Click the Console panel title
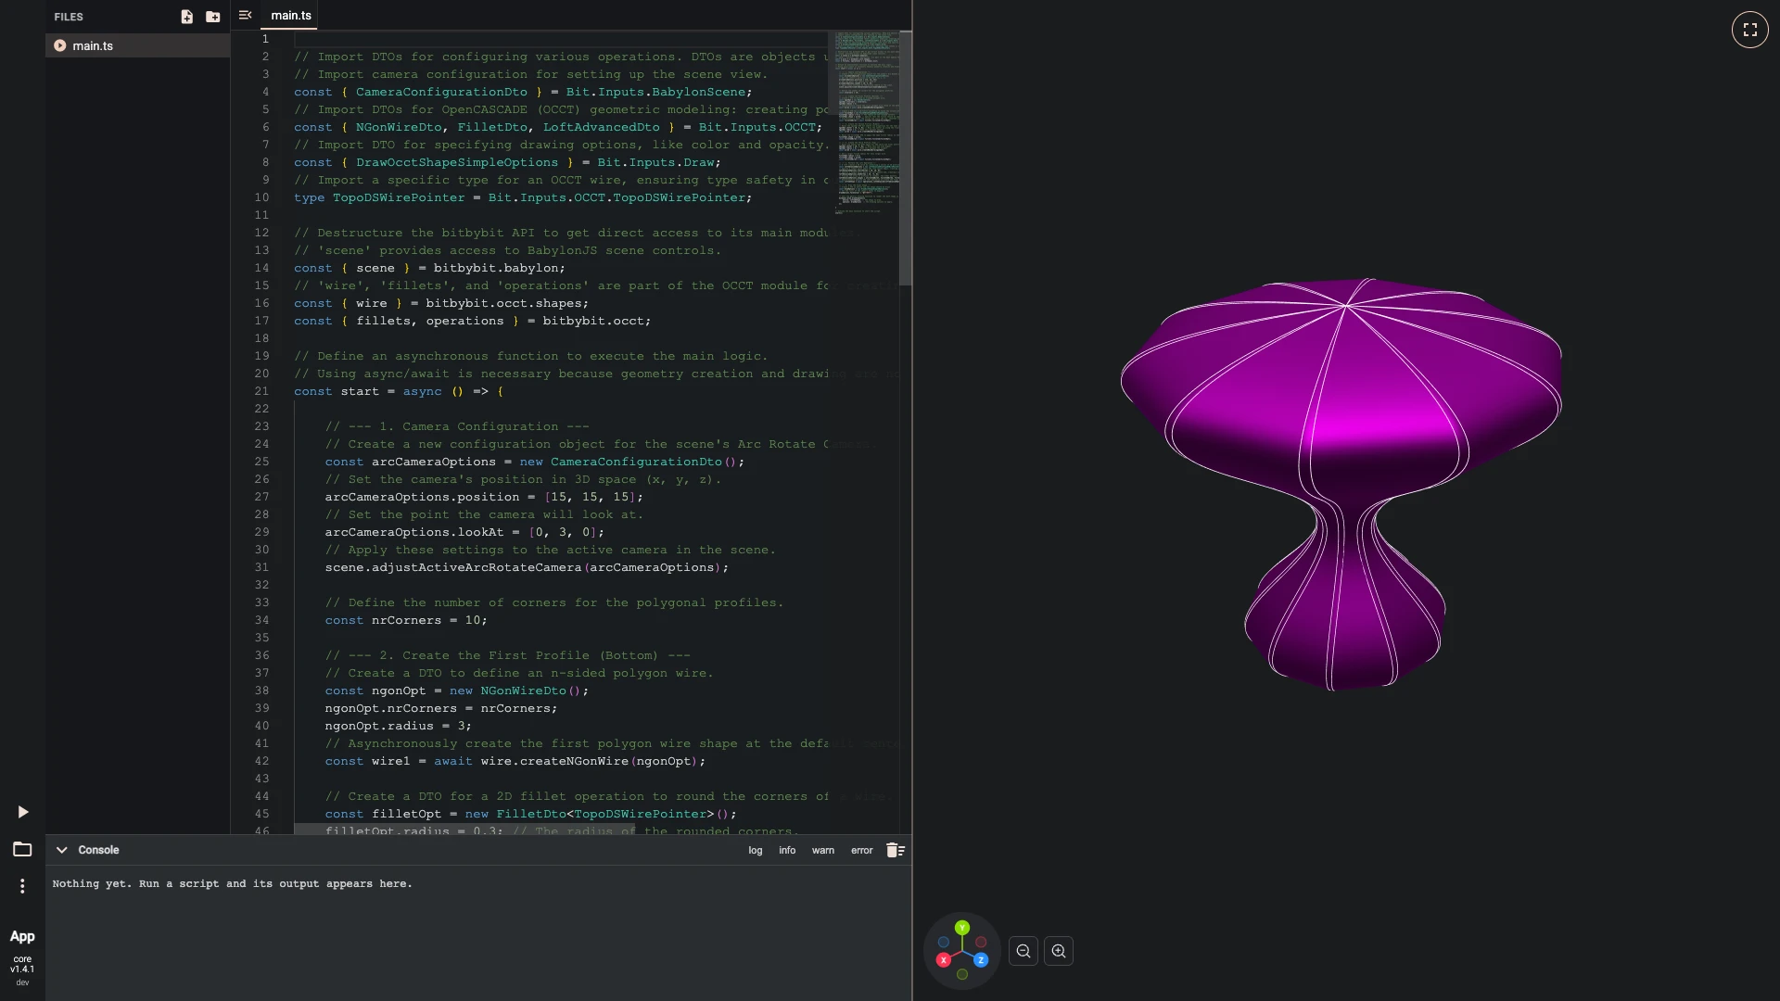Screen dimensions: 1780x1001 pos(98,850)
